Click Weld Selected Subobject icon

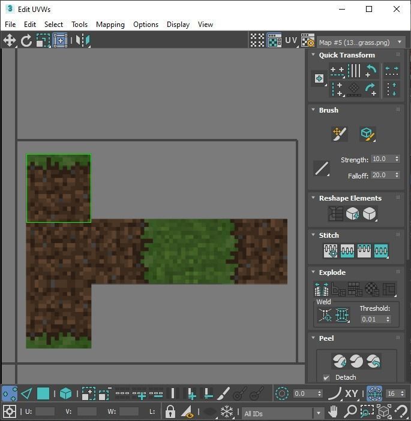point(342,315)
